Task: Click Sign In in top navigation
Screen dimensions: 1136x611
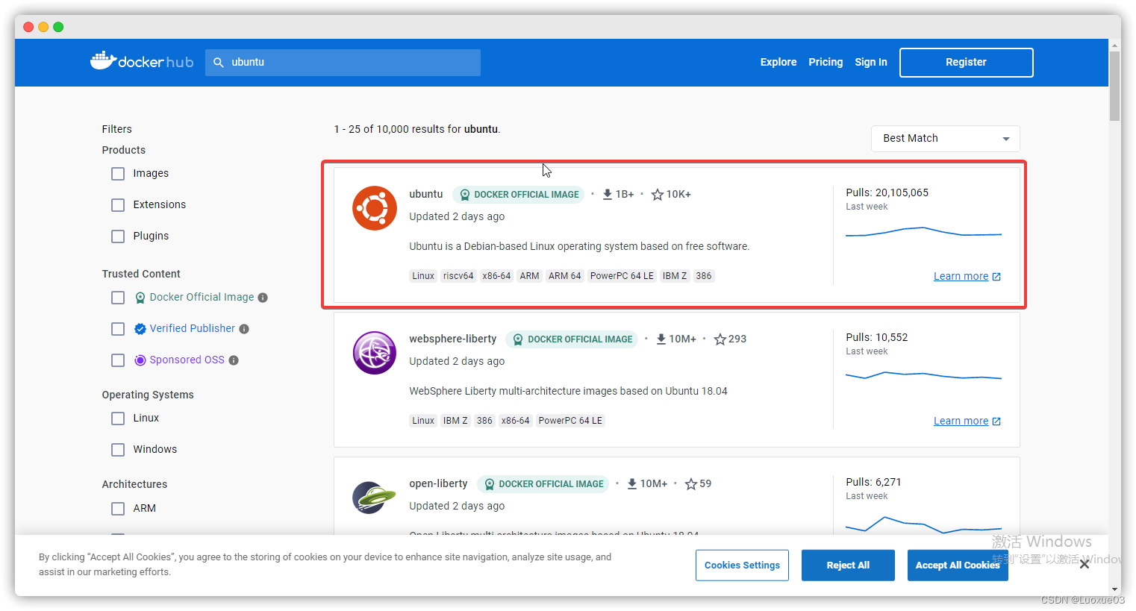Action: [x=871, y=63]
